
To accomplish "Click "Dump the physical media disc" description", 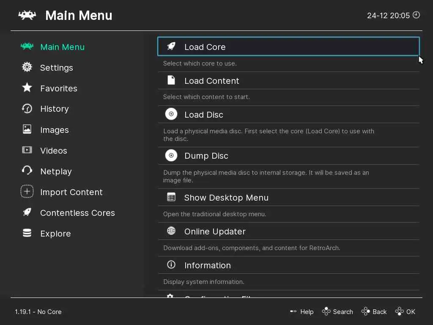I will 266,176.
